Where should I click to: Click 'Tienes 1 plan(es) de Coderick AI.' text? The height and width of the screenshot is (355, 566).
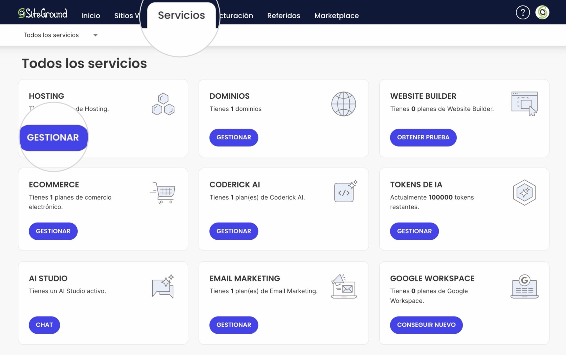click(257, 197)
